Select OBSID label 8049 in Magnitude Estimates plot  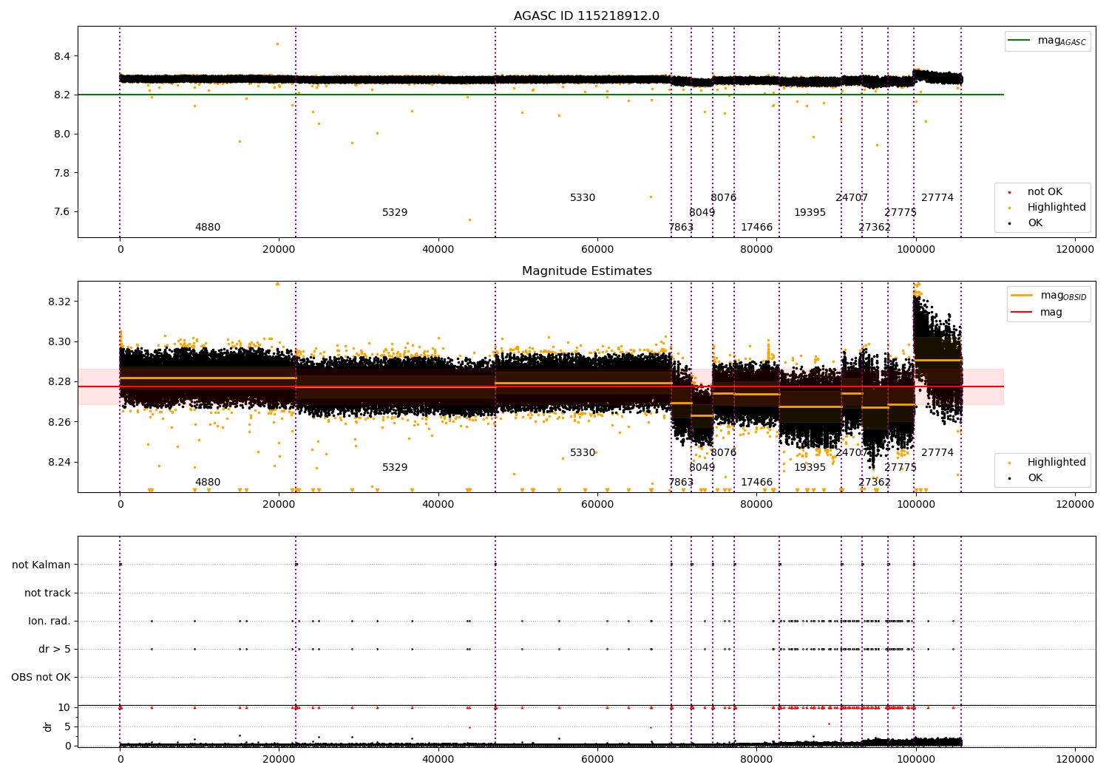[x=702, y=468]
